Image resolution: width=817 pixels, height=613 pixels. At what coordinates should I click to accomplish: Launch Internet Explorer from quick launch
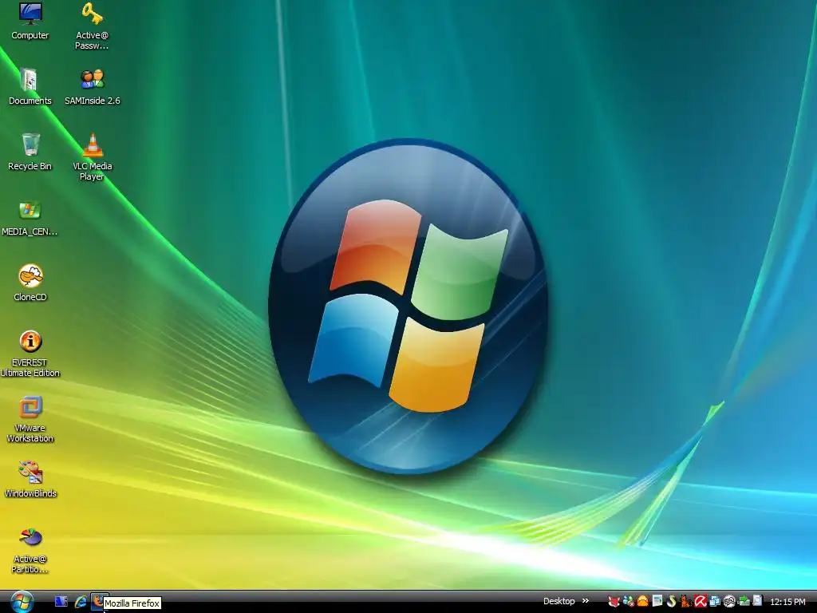pos(81,601)
